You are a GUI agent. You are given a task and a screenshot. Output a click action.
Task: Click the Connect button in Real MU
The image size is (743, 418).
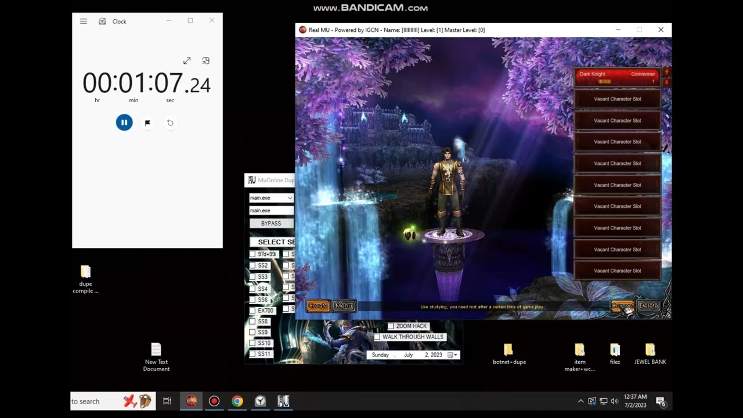[x=623, y=305]
